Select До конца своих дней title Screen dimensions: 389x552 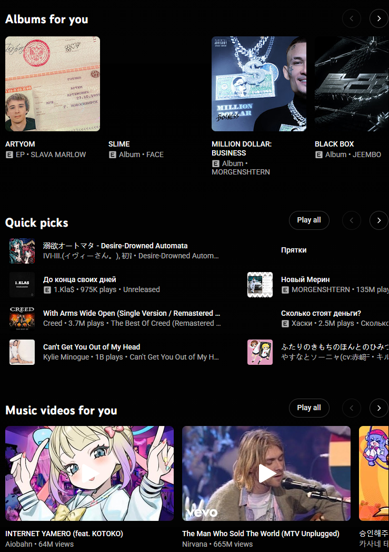(79, 279)
